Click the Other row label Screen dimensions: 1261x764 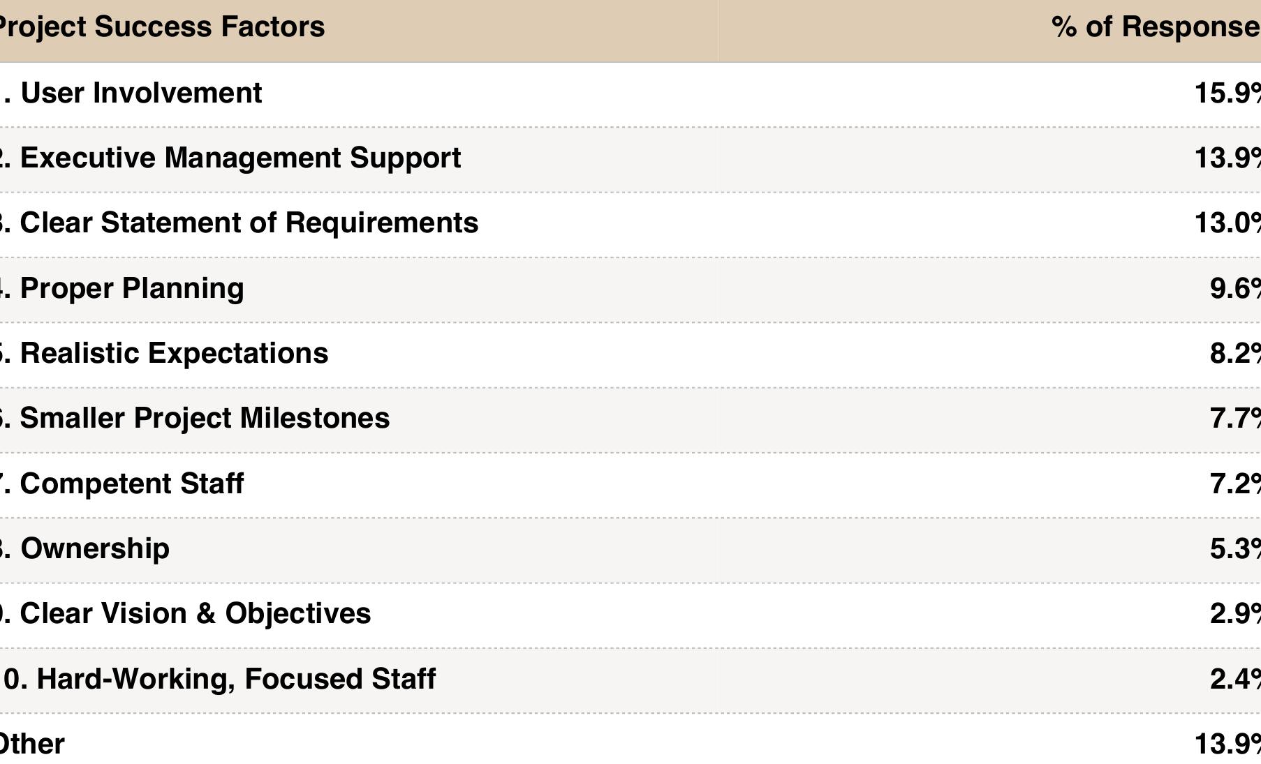32,744
